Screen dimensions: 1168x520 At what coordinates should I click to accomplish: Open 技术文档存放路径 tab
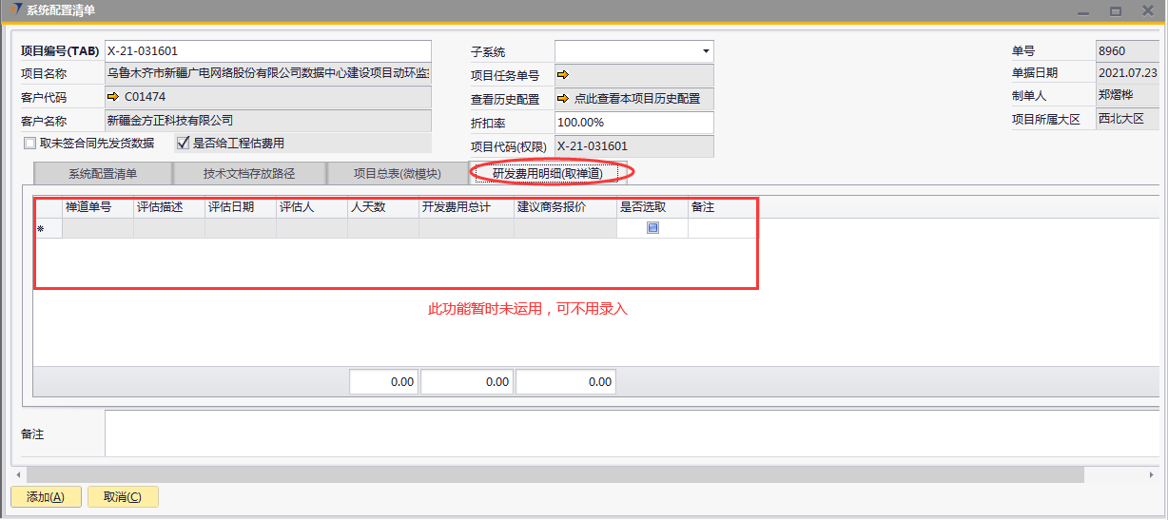(248, 174)
